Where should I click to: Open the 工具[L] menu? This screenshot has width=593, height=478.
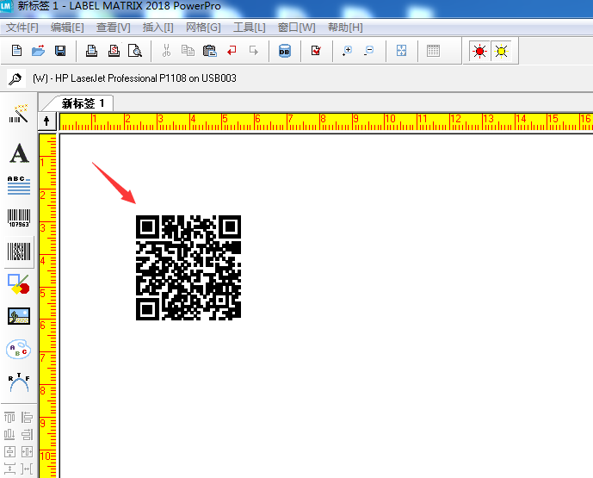(250, 28)
